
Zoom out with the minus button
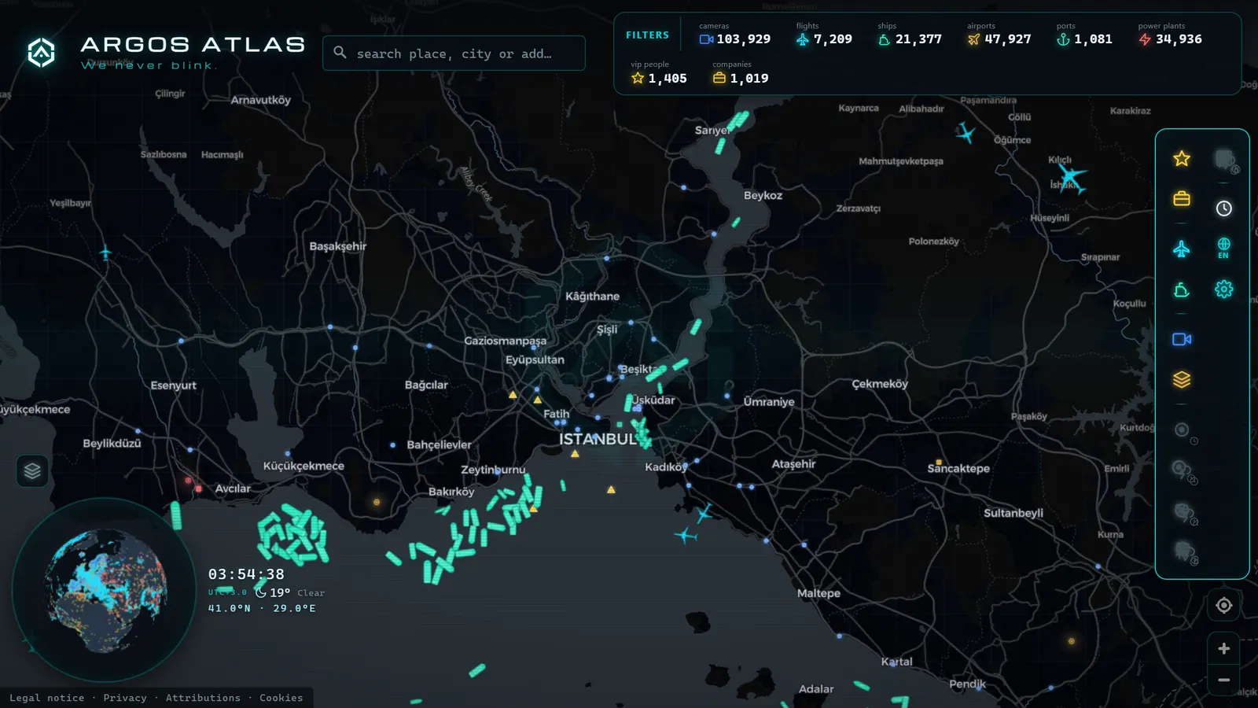(x=1223, y=680)
